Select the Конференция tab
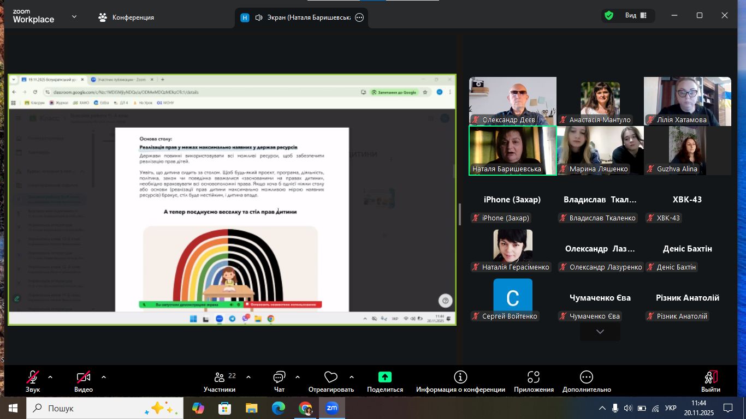746x419 pixels. 126,17
